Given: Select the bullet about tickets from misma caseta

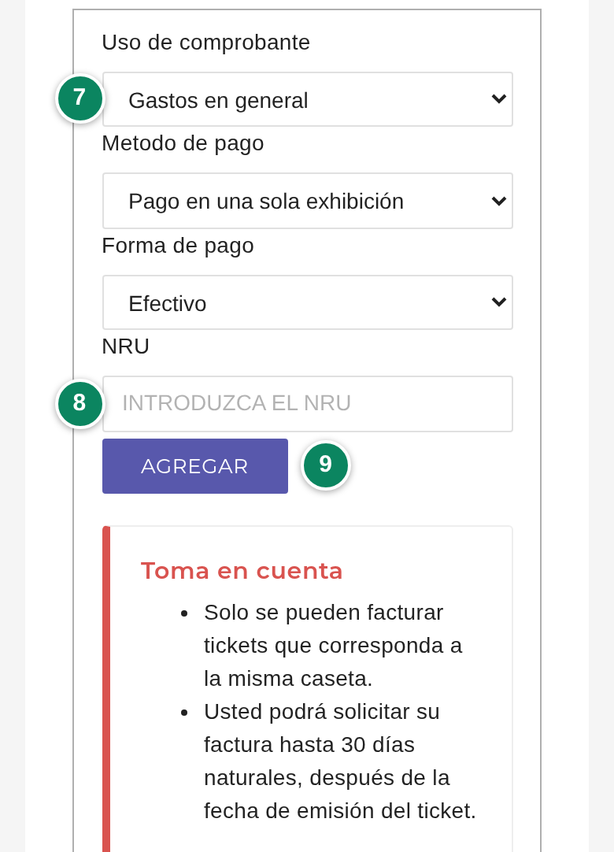Looking at the screenshot, I should [x=333, y=646].
